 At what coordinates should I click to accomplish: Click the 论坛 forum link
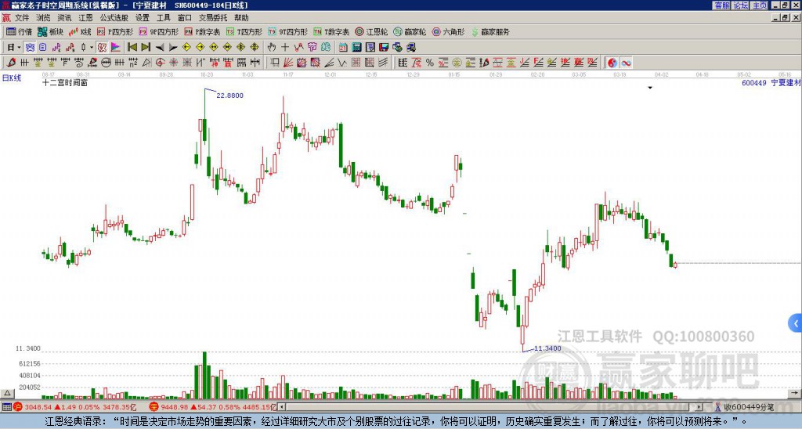click(x=740, y=5)
